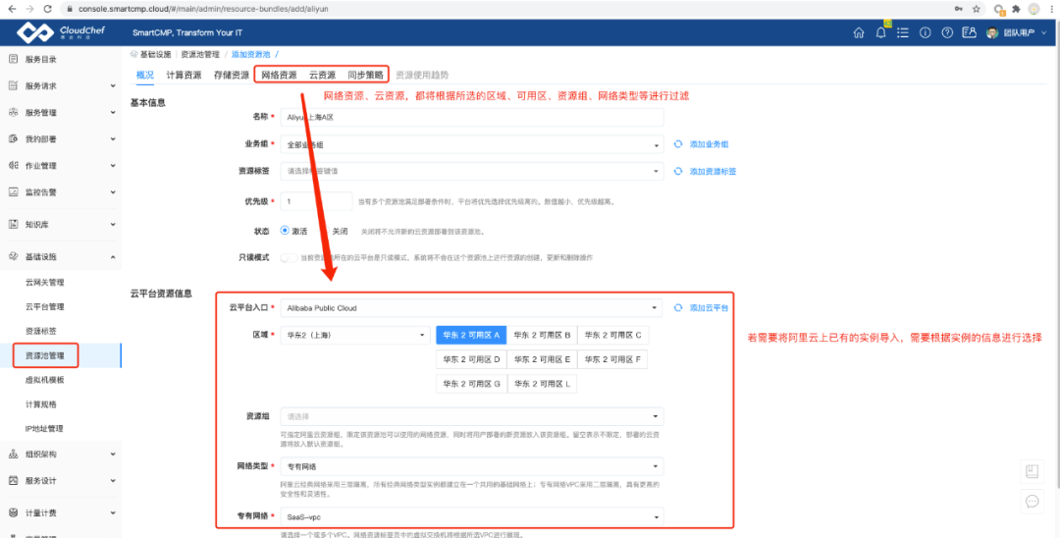The image size is (1060, 538).
Task: Select zone 华东 2 可用区 B
Action: [x=542, y=335]
